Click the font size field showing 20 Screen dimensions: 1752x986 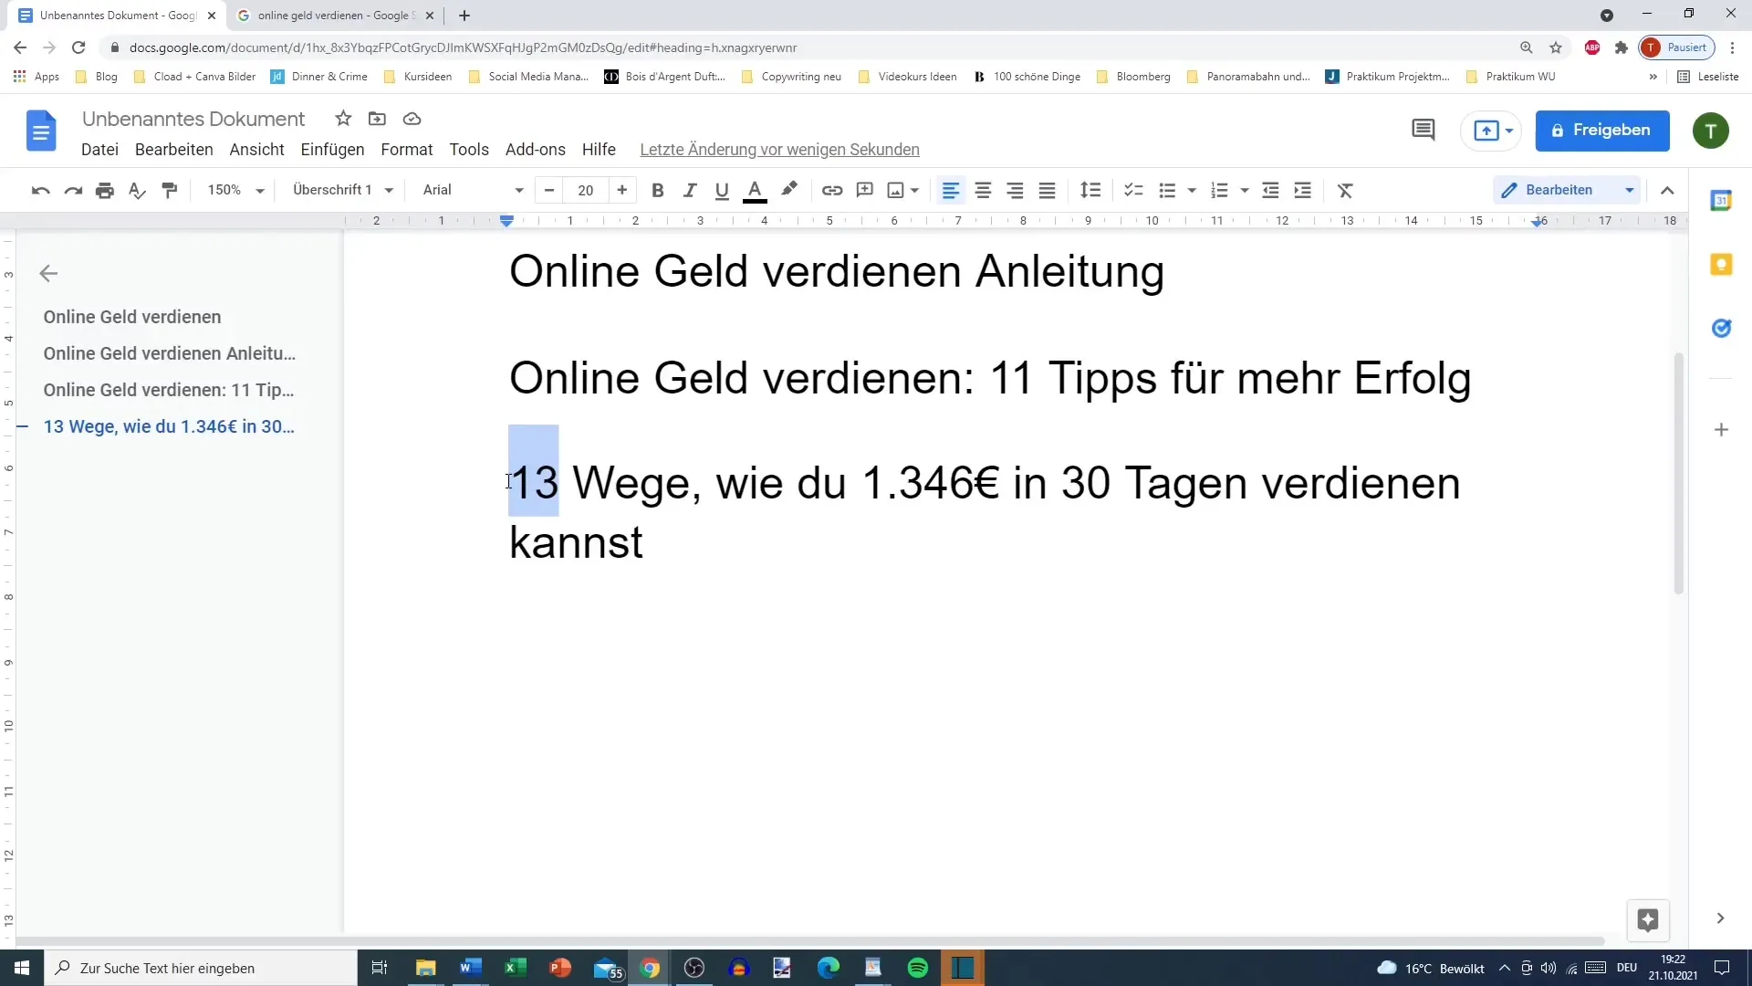(586, 190)
